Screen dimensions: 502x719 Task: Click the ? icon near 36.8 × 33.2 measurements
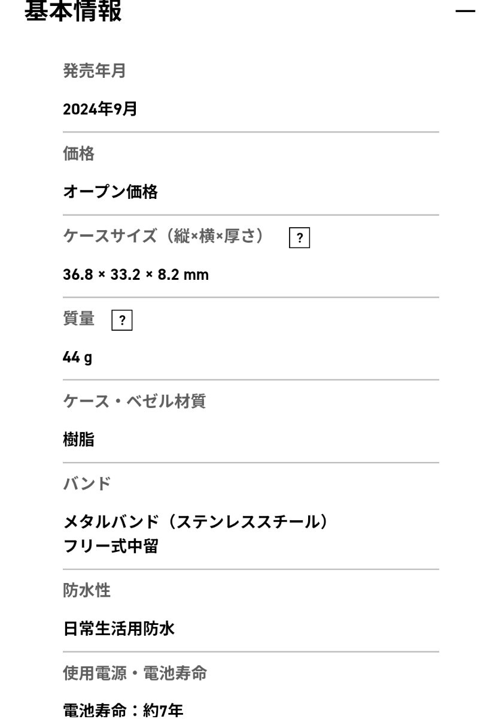tap(299, 238)
